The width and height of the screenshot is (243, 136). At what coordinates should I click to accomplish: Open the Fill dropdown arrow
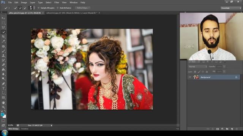click(224, 71)
